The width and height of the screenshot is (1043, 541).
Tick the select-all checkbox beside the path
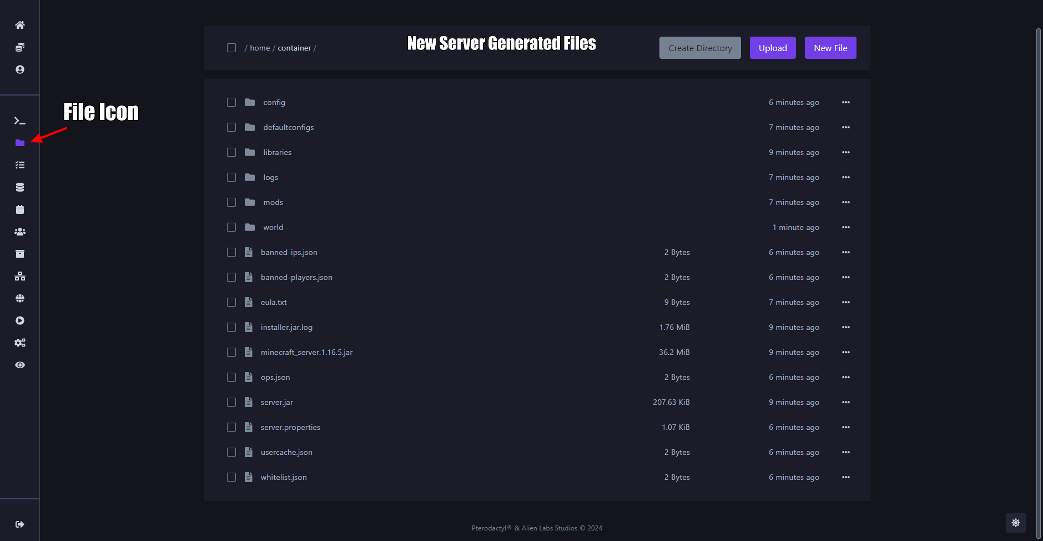pyautogui.click(x=231, y=48)
